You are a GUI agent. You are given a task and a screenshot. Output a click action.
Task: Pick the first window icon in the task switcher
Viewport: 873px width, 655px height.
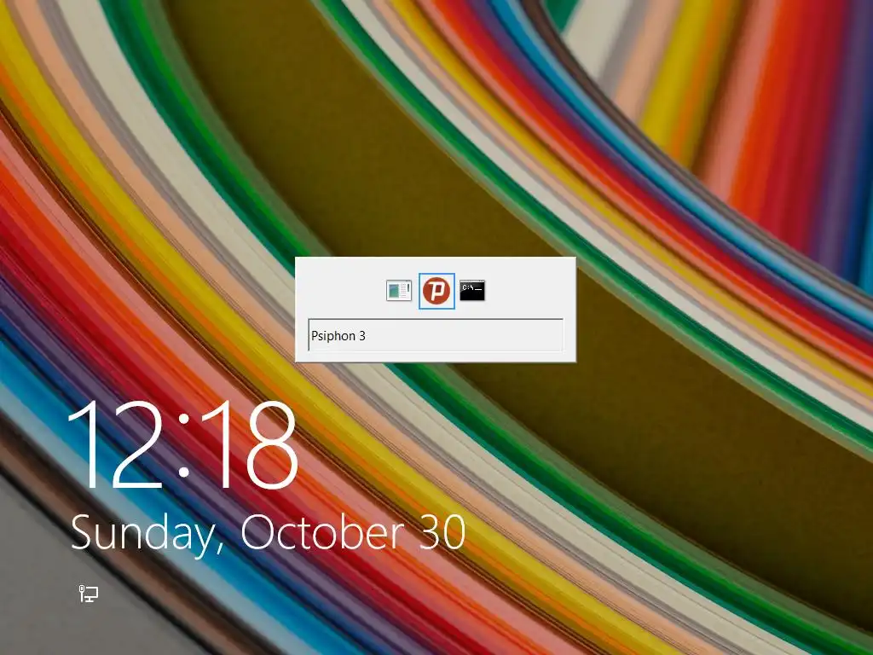399,291
